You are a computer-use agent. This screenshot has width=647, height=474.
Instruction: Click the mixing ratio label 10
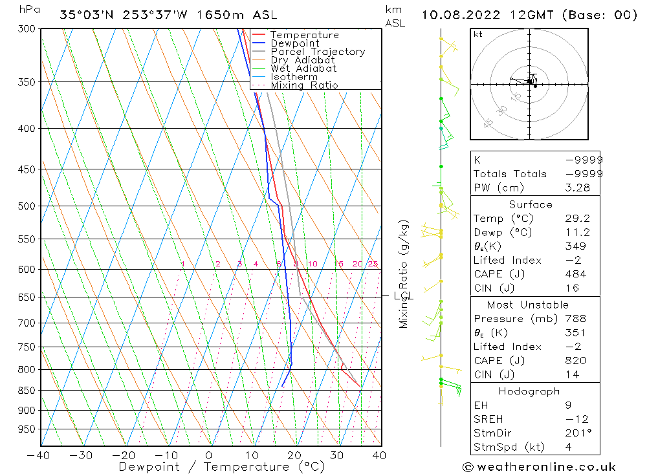click(313, 264)
